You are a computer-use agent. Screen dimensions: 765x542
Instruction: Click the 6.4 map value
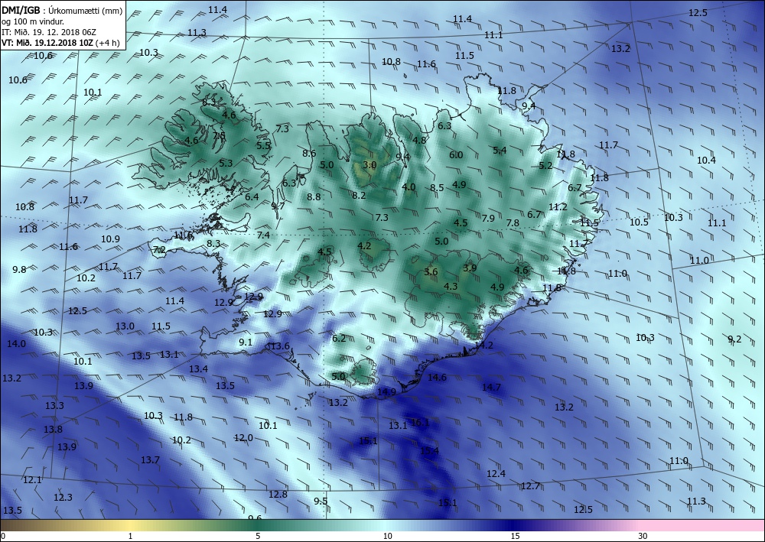click(x=252, y=197)
